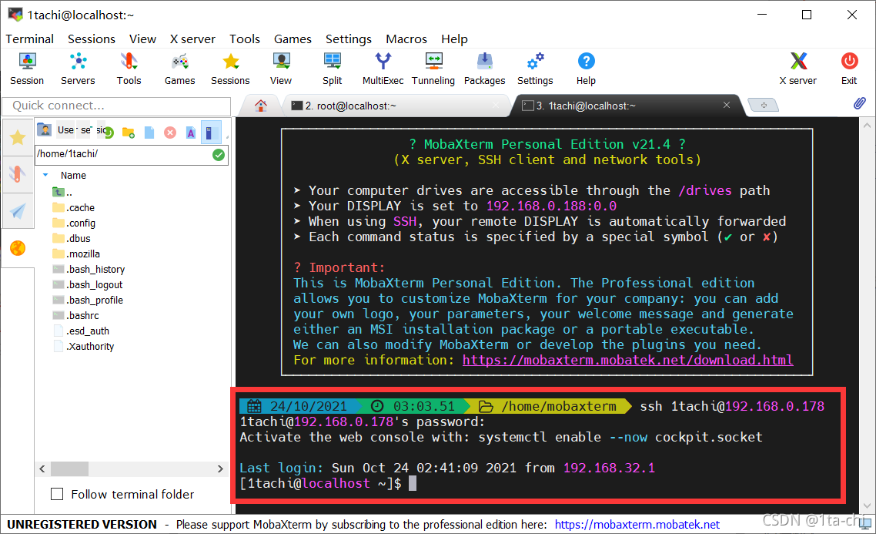The height and width of the screenshot is (534, 876).
Task: Open the View menu
Action: pos(142,39)
